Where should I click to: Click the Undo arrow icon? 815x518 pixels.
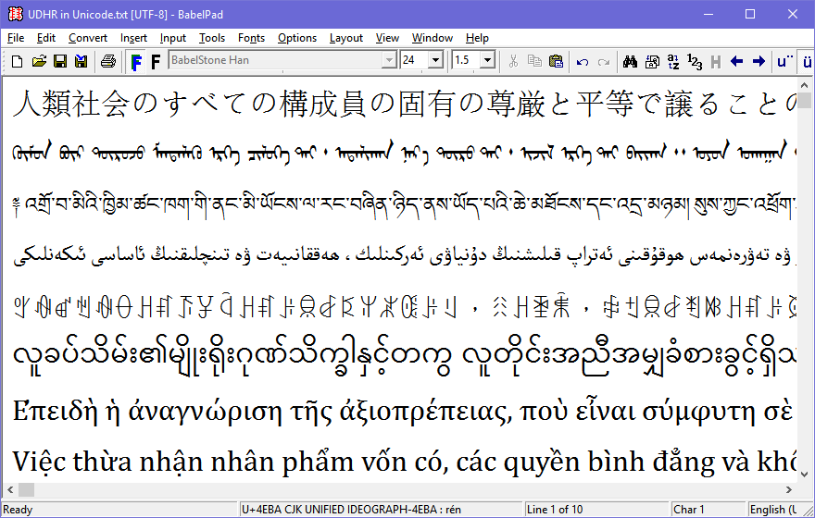[x=583, y=61]
